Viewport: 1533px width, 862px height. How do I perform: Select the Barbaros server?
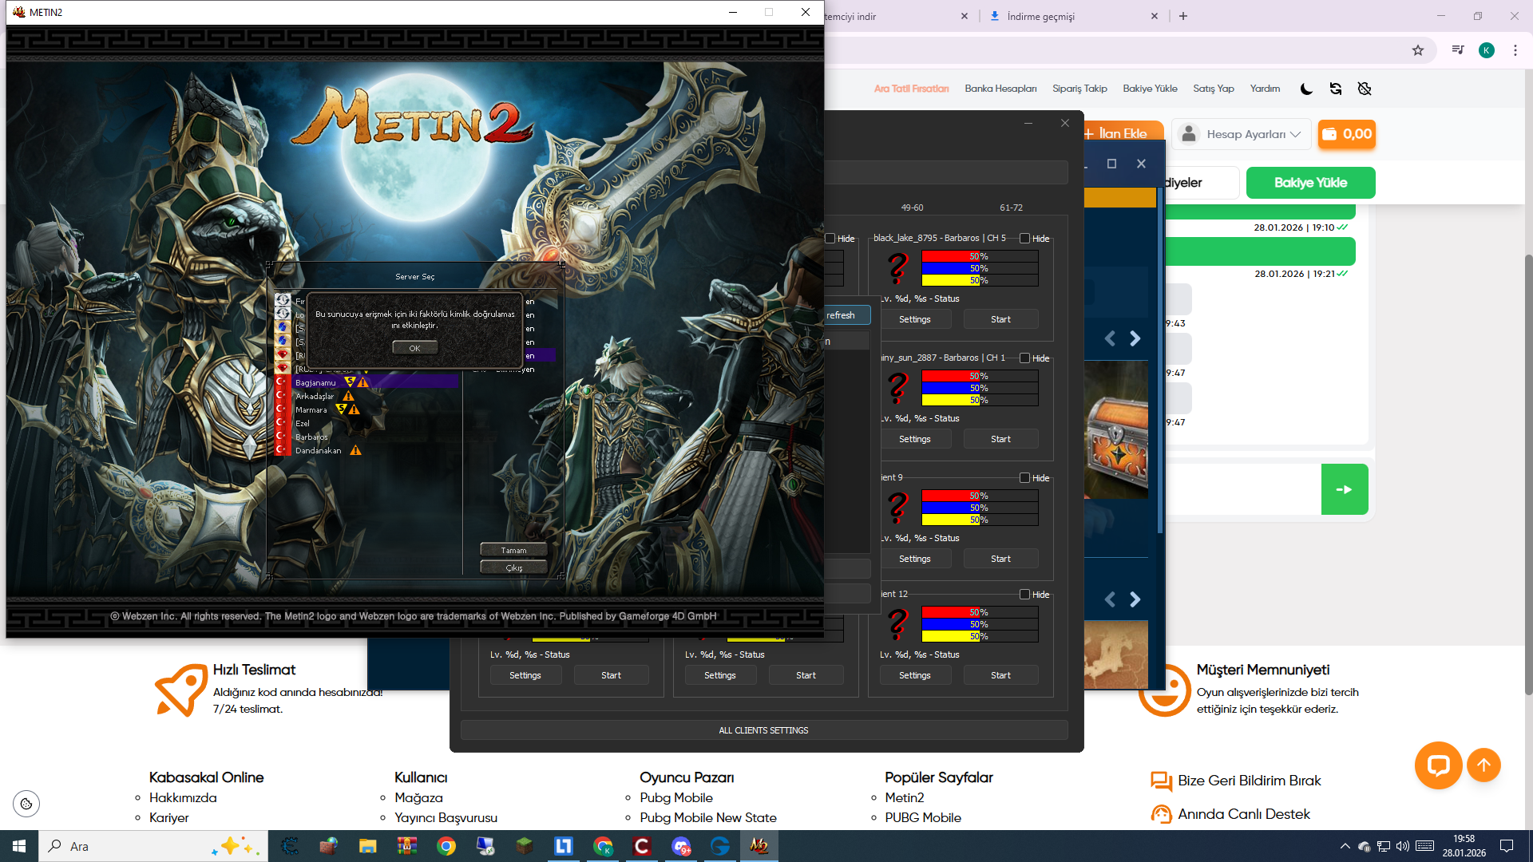[x=311, y=437]
